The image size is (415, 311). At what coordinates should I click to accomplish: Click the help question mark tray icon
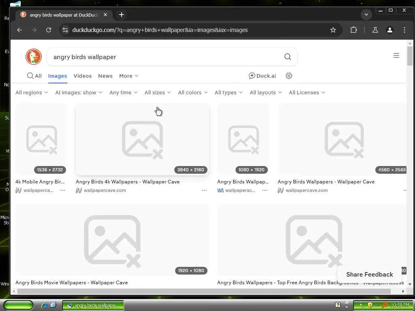pos(338,305)
